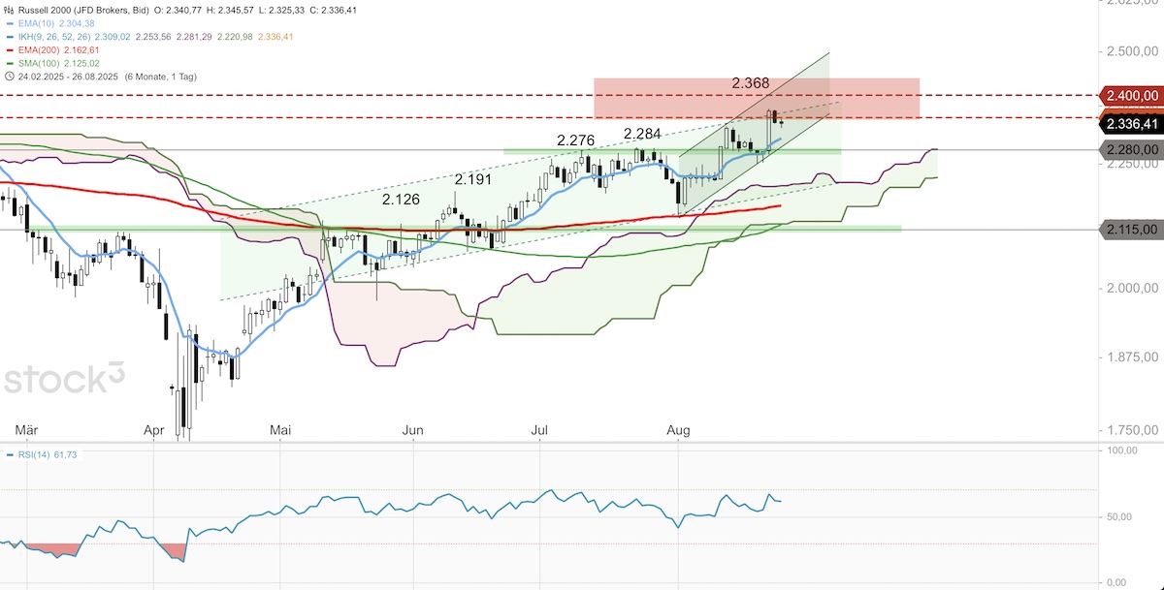
Task: Select the current price label 2.336,41
Action: (1132, 124)
